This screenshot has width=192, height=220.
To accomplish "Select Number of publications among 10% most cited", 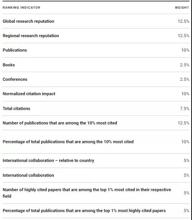I will coord(96,123).
